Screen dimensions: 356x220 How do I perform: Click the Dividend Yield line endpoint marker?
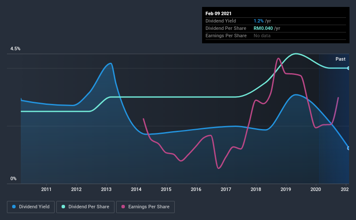pyautogui.click(x=349, y=148)
